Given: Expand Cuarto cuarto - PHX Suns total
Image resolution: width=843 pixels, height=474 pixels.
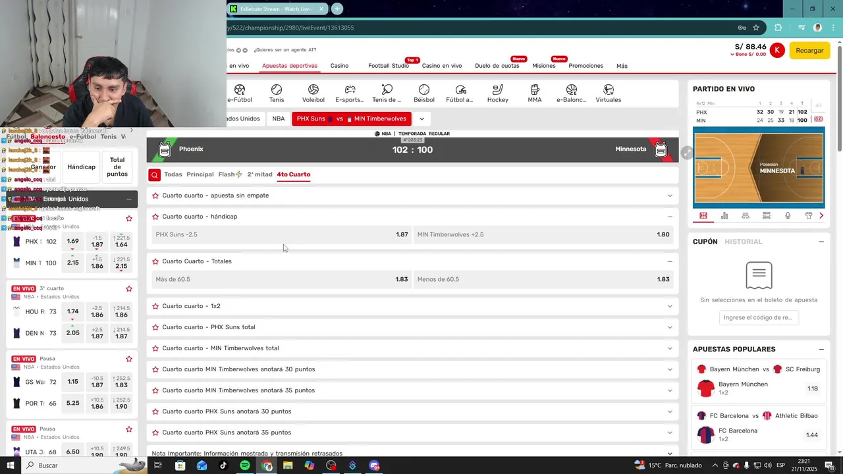Looking at the screenshot, I should click(x=670, y=327).
